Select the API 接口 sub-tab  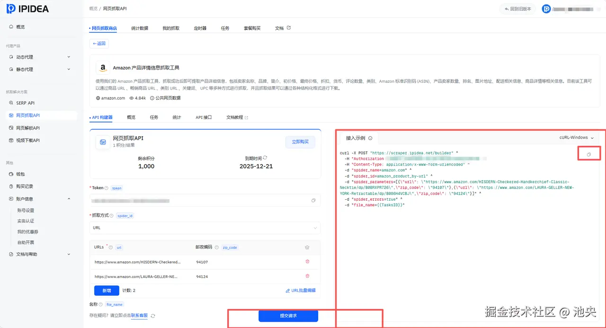point(204,117)
